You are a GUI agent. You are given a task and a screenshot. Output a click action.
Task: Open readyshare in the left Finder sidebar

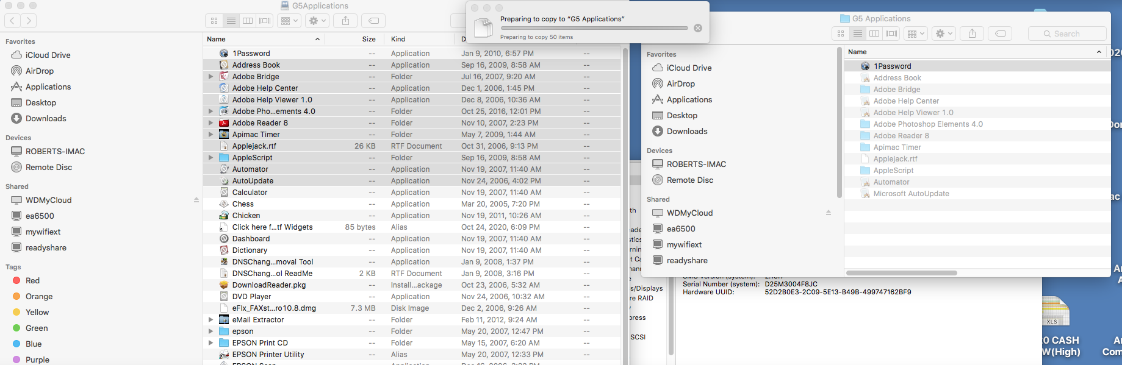click(46, 247)
